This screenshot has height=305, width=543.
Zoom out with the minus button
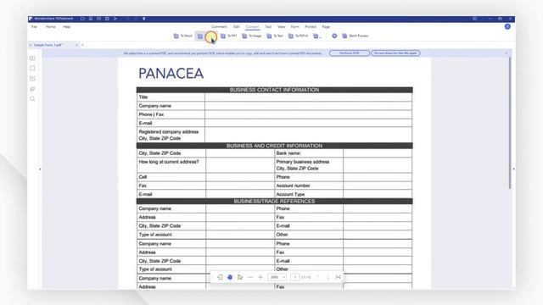(x=250, y=277)
